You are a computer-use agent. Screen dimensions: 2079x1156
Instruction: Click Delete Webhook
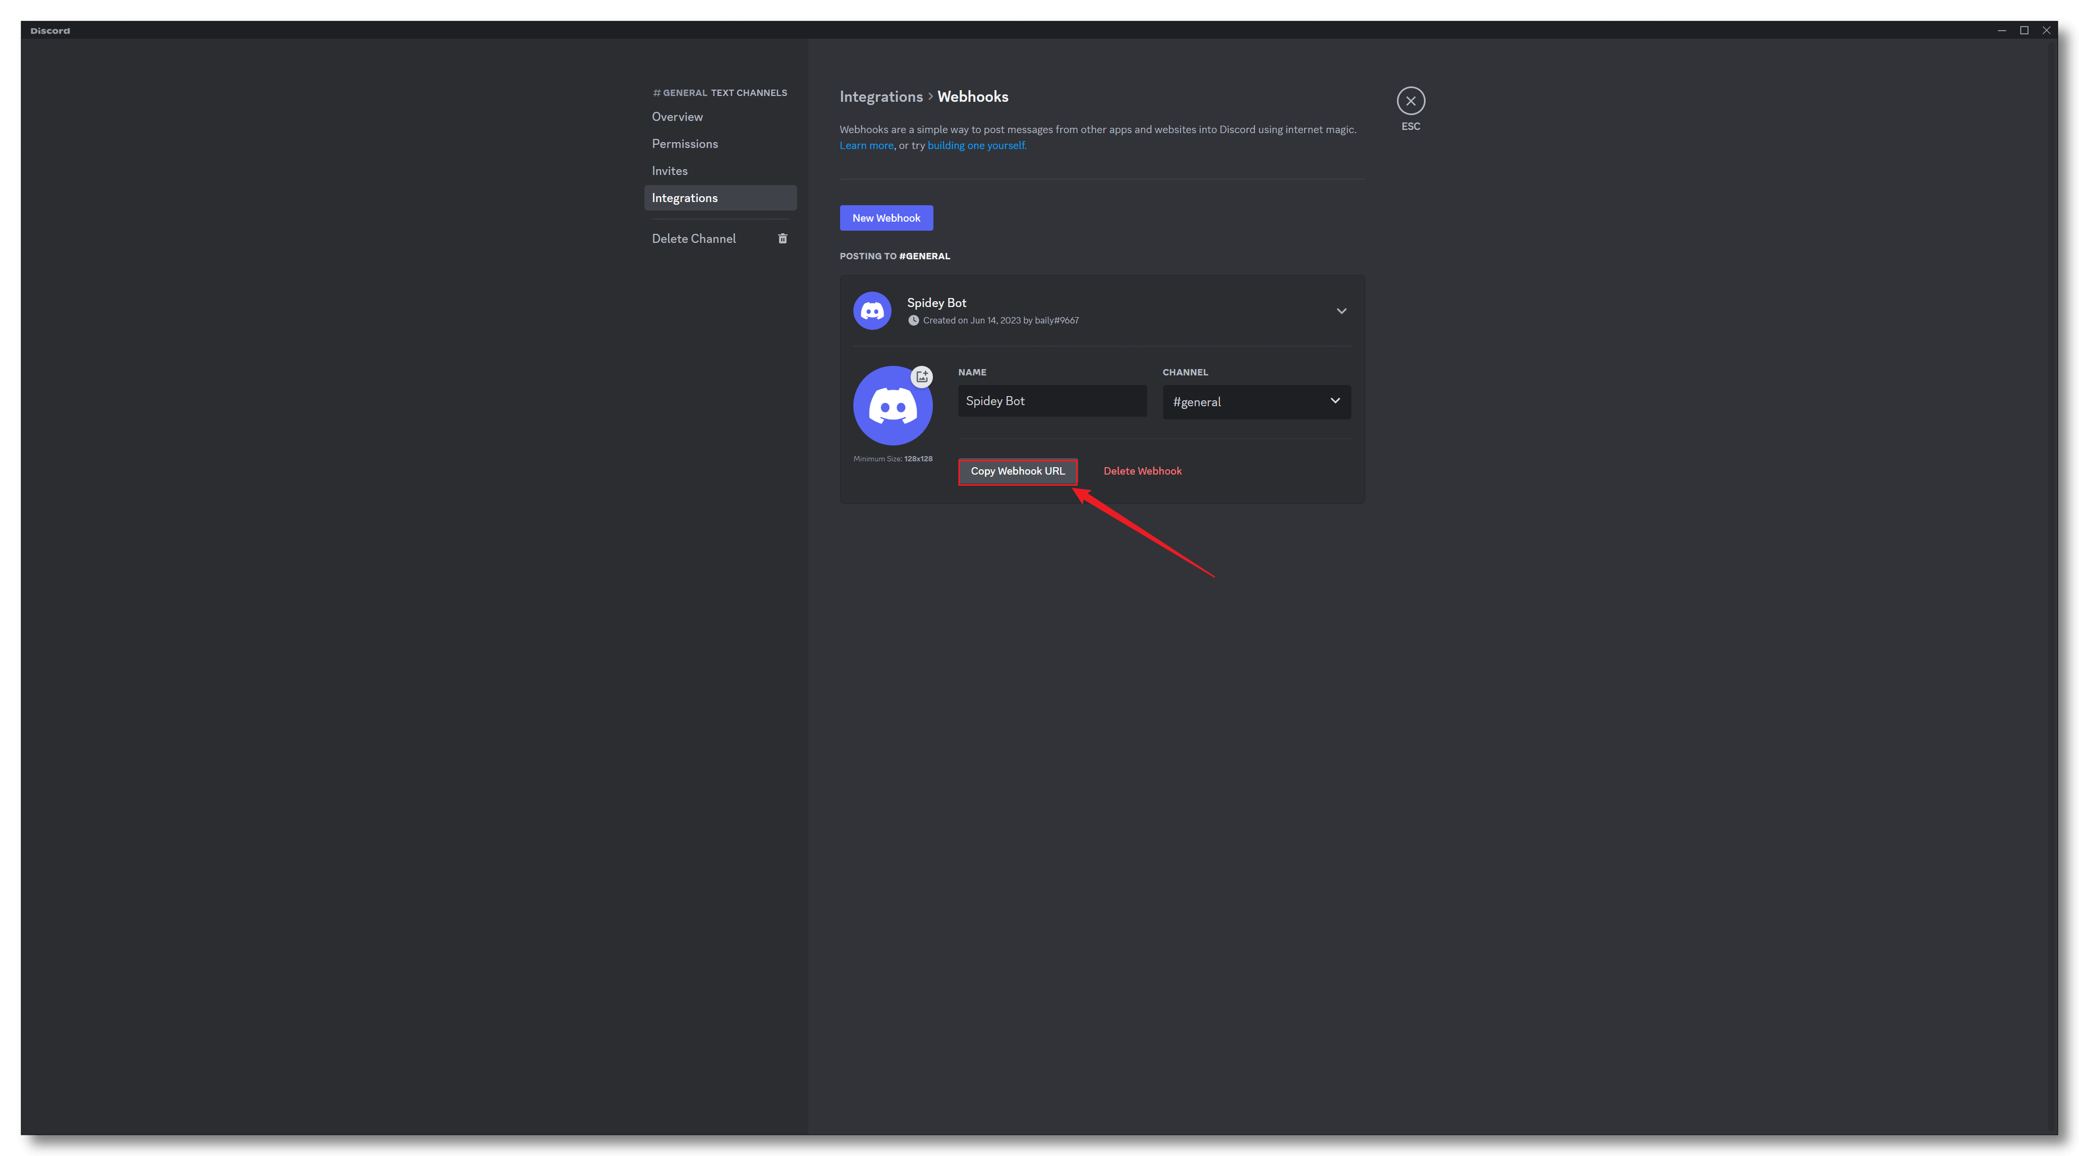(1141, 471)
